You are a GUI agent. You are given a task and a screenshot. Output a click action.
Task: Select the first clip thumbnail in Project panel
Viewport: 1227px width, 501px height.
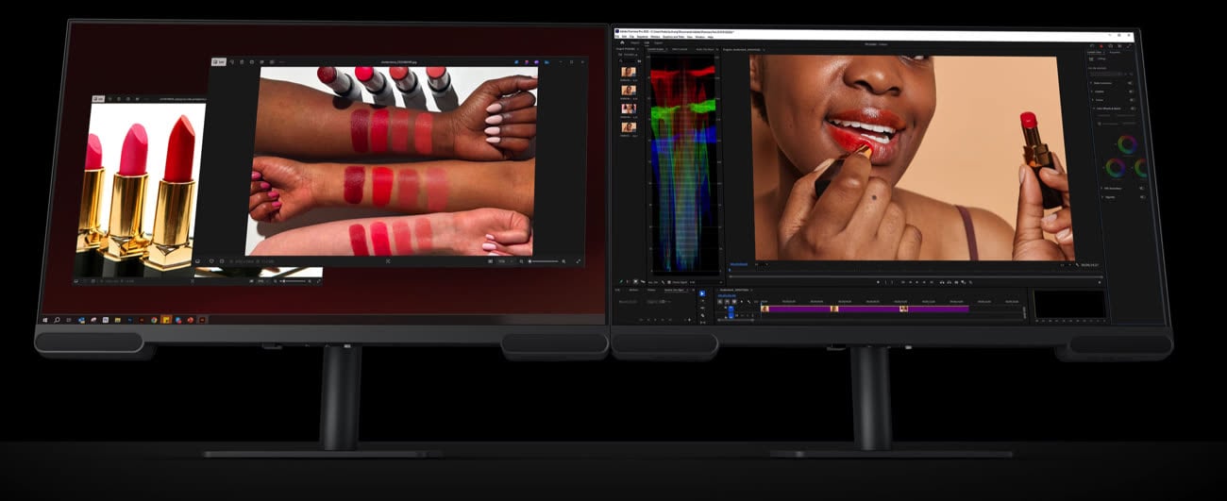pyautogui.click(x=628, y=72)
